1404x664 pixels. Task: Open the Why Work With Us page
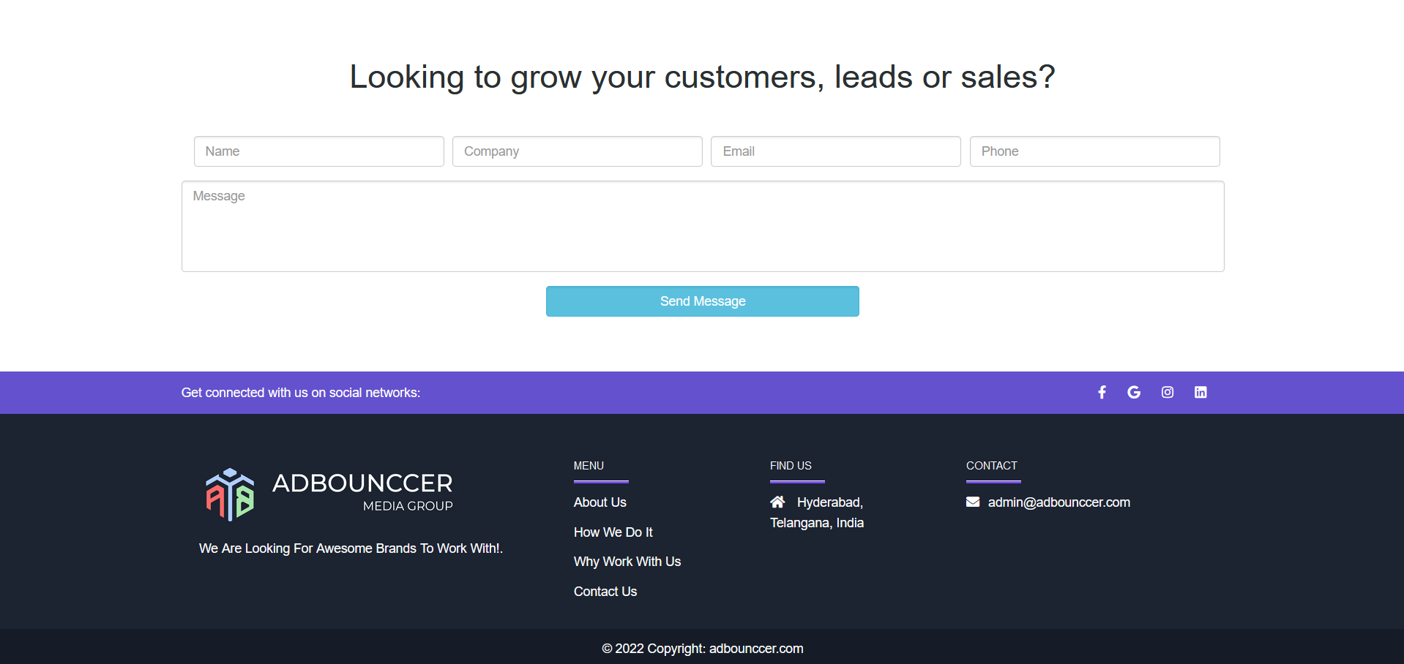click(627, 562)
